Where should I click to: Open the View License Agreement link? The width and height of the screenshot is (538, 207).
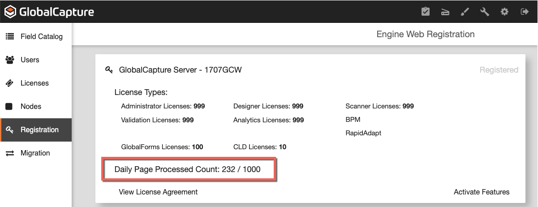(158, 192)
